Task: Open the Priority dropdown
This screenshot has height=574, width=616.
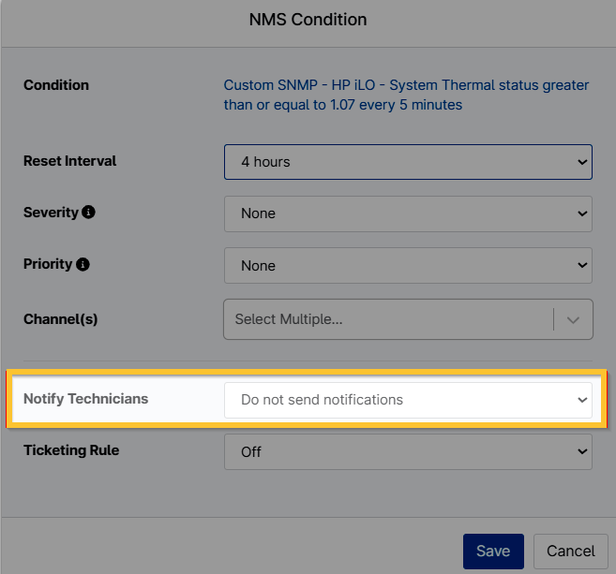Action: tap(408, 266)
